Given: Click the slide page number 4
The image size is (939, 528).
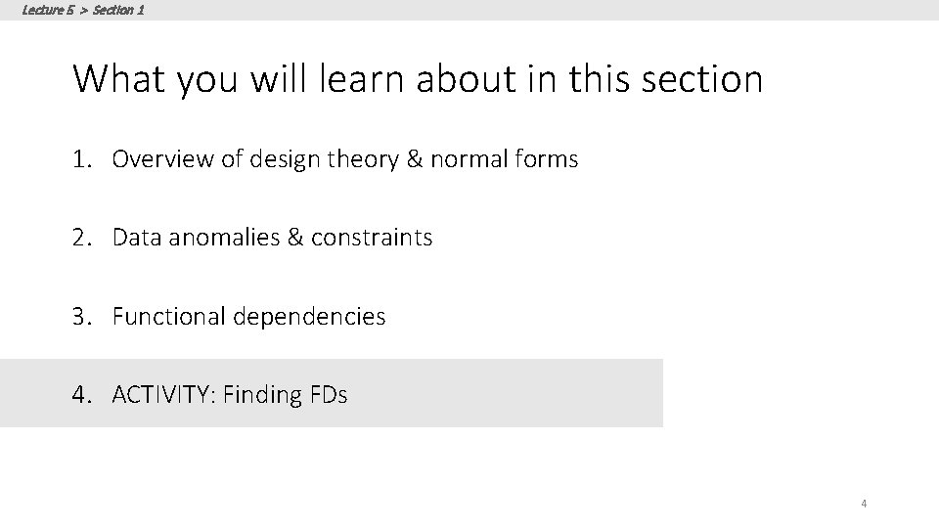Looking at the screenshot, I should point(864,504).
